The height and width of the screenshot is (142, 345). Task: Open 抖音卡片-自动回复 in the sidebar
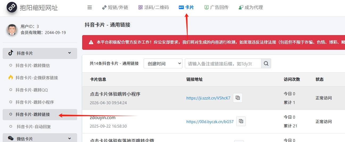point(34,127)
